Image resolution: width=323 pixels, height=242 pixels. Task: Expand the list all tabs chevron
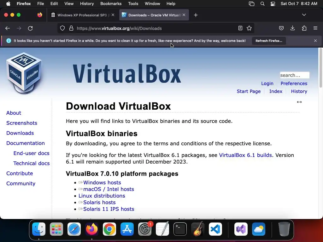click(304, 15)
